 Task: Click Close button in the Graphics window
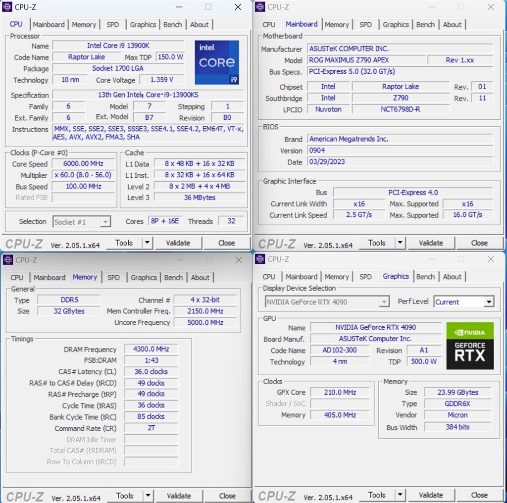click(x=479, y=495)
